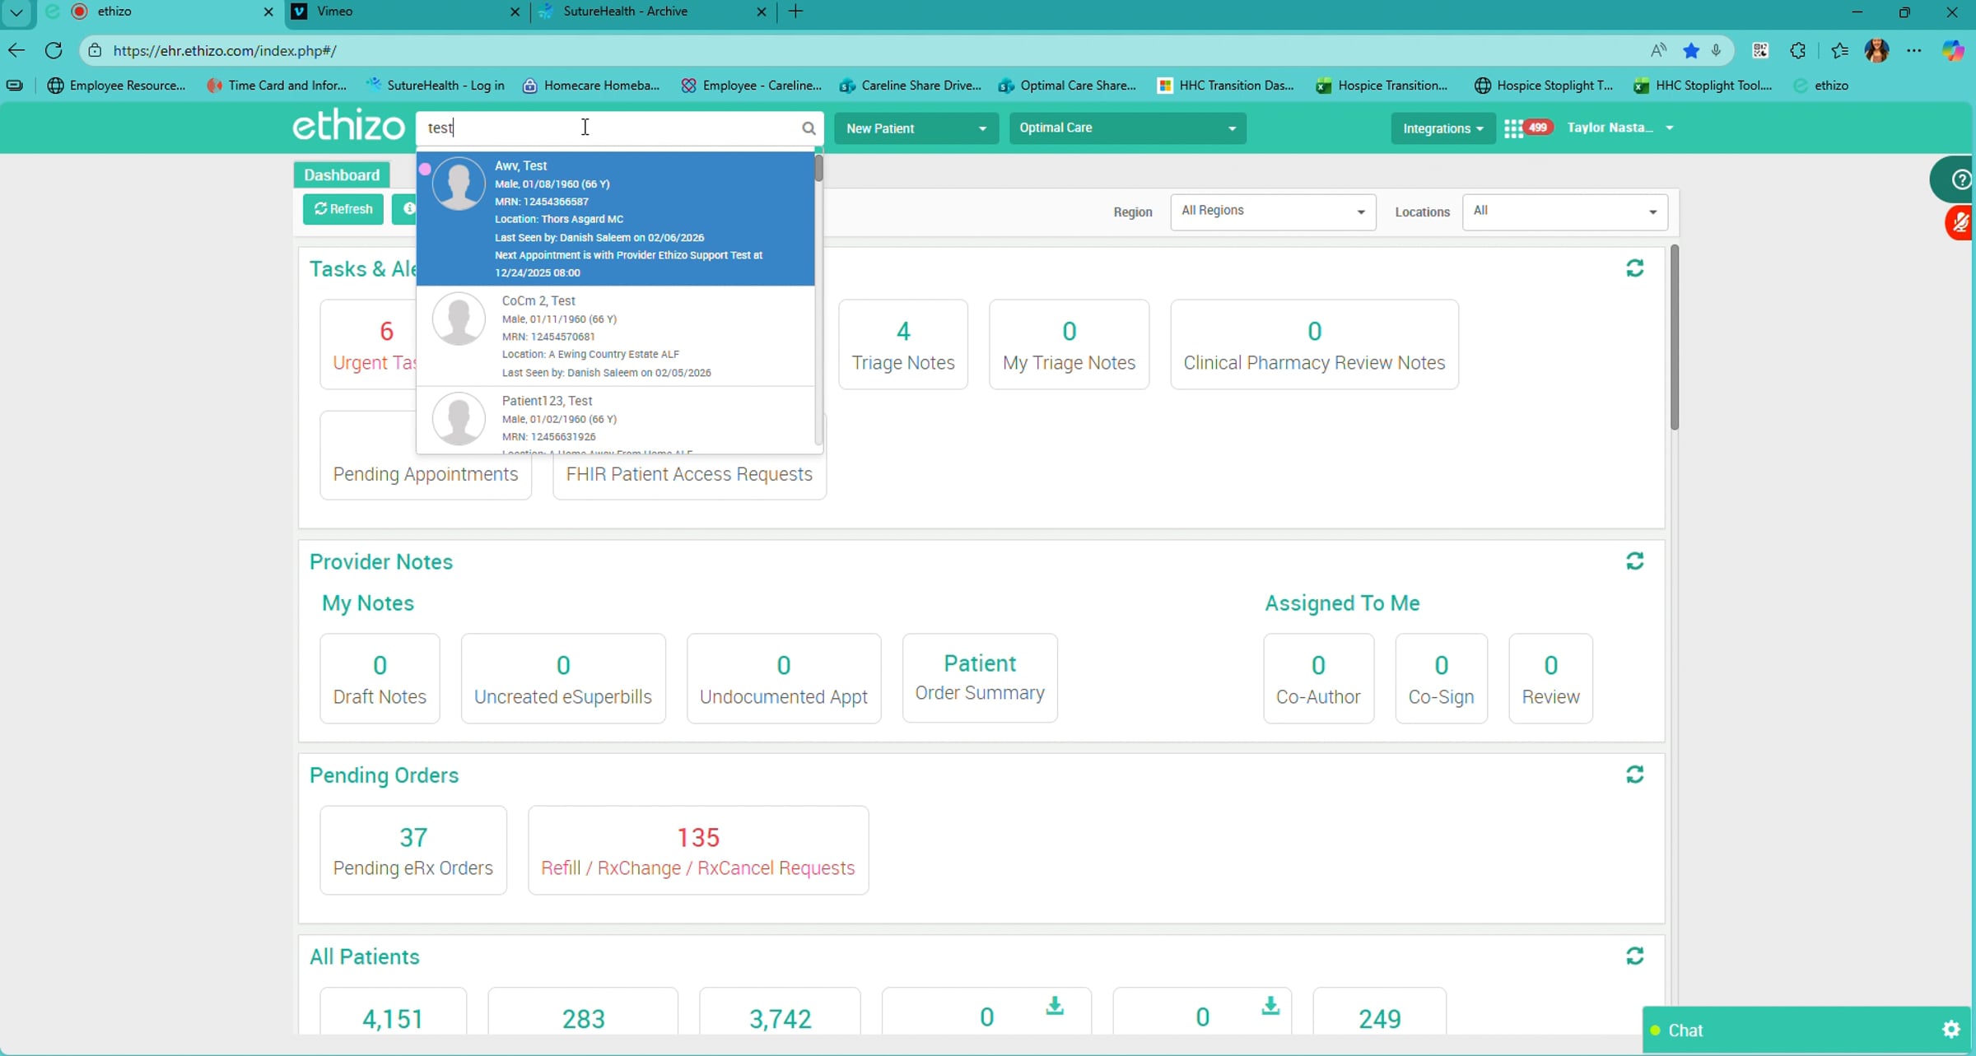Open the Copilot sidebar icon

1952,51
